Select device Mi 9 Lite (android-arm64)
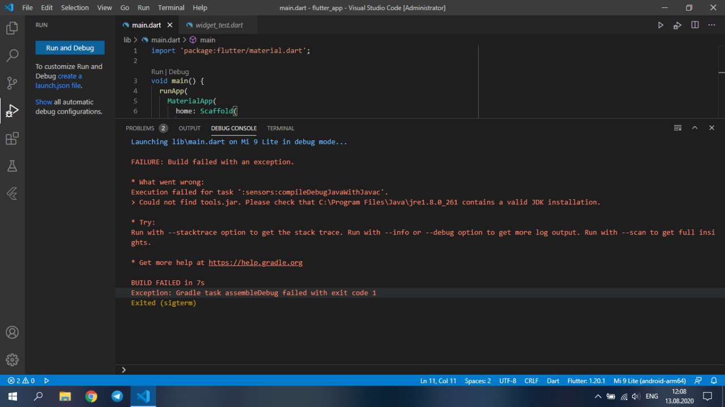 (650, 381)
